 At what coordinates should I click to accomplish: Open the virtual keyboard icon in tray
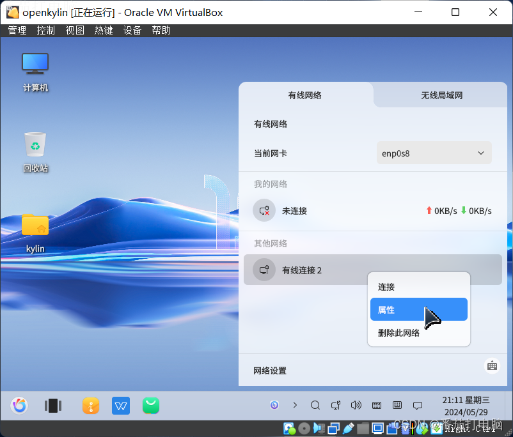coord(397,405)
